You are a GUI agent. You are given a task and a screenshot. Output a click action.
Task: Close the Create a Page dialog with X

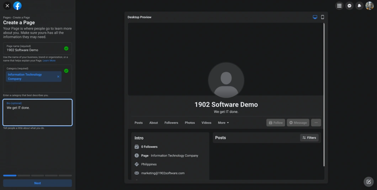pyautogui.click(x=7, y=6)
